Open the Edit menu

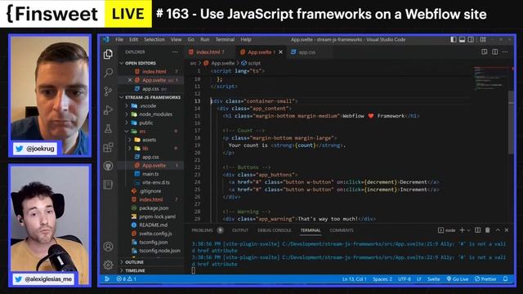(133, 39)
